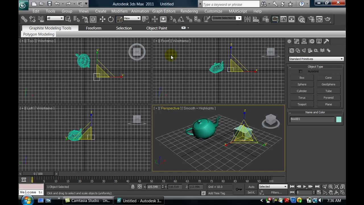Open Camtasia Studio in the taskbar
The height and width of the screenshot is (205, 364).
(x=88, y=201)
